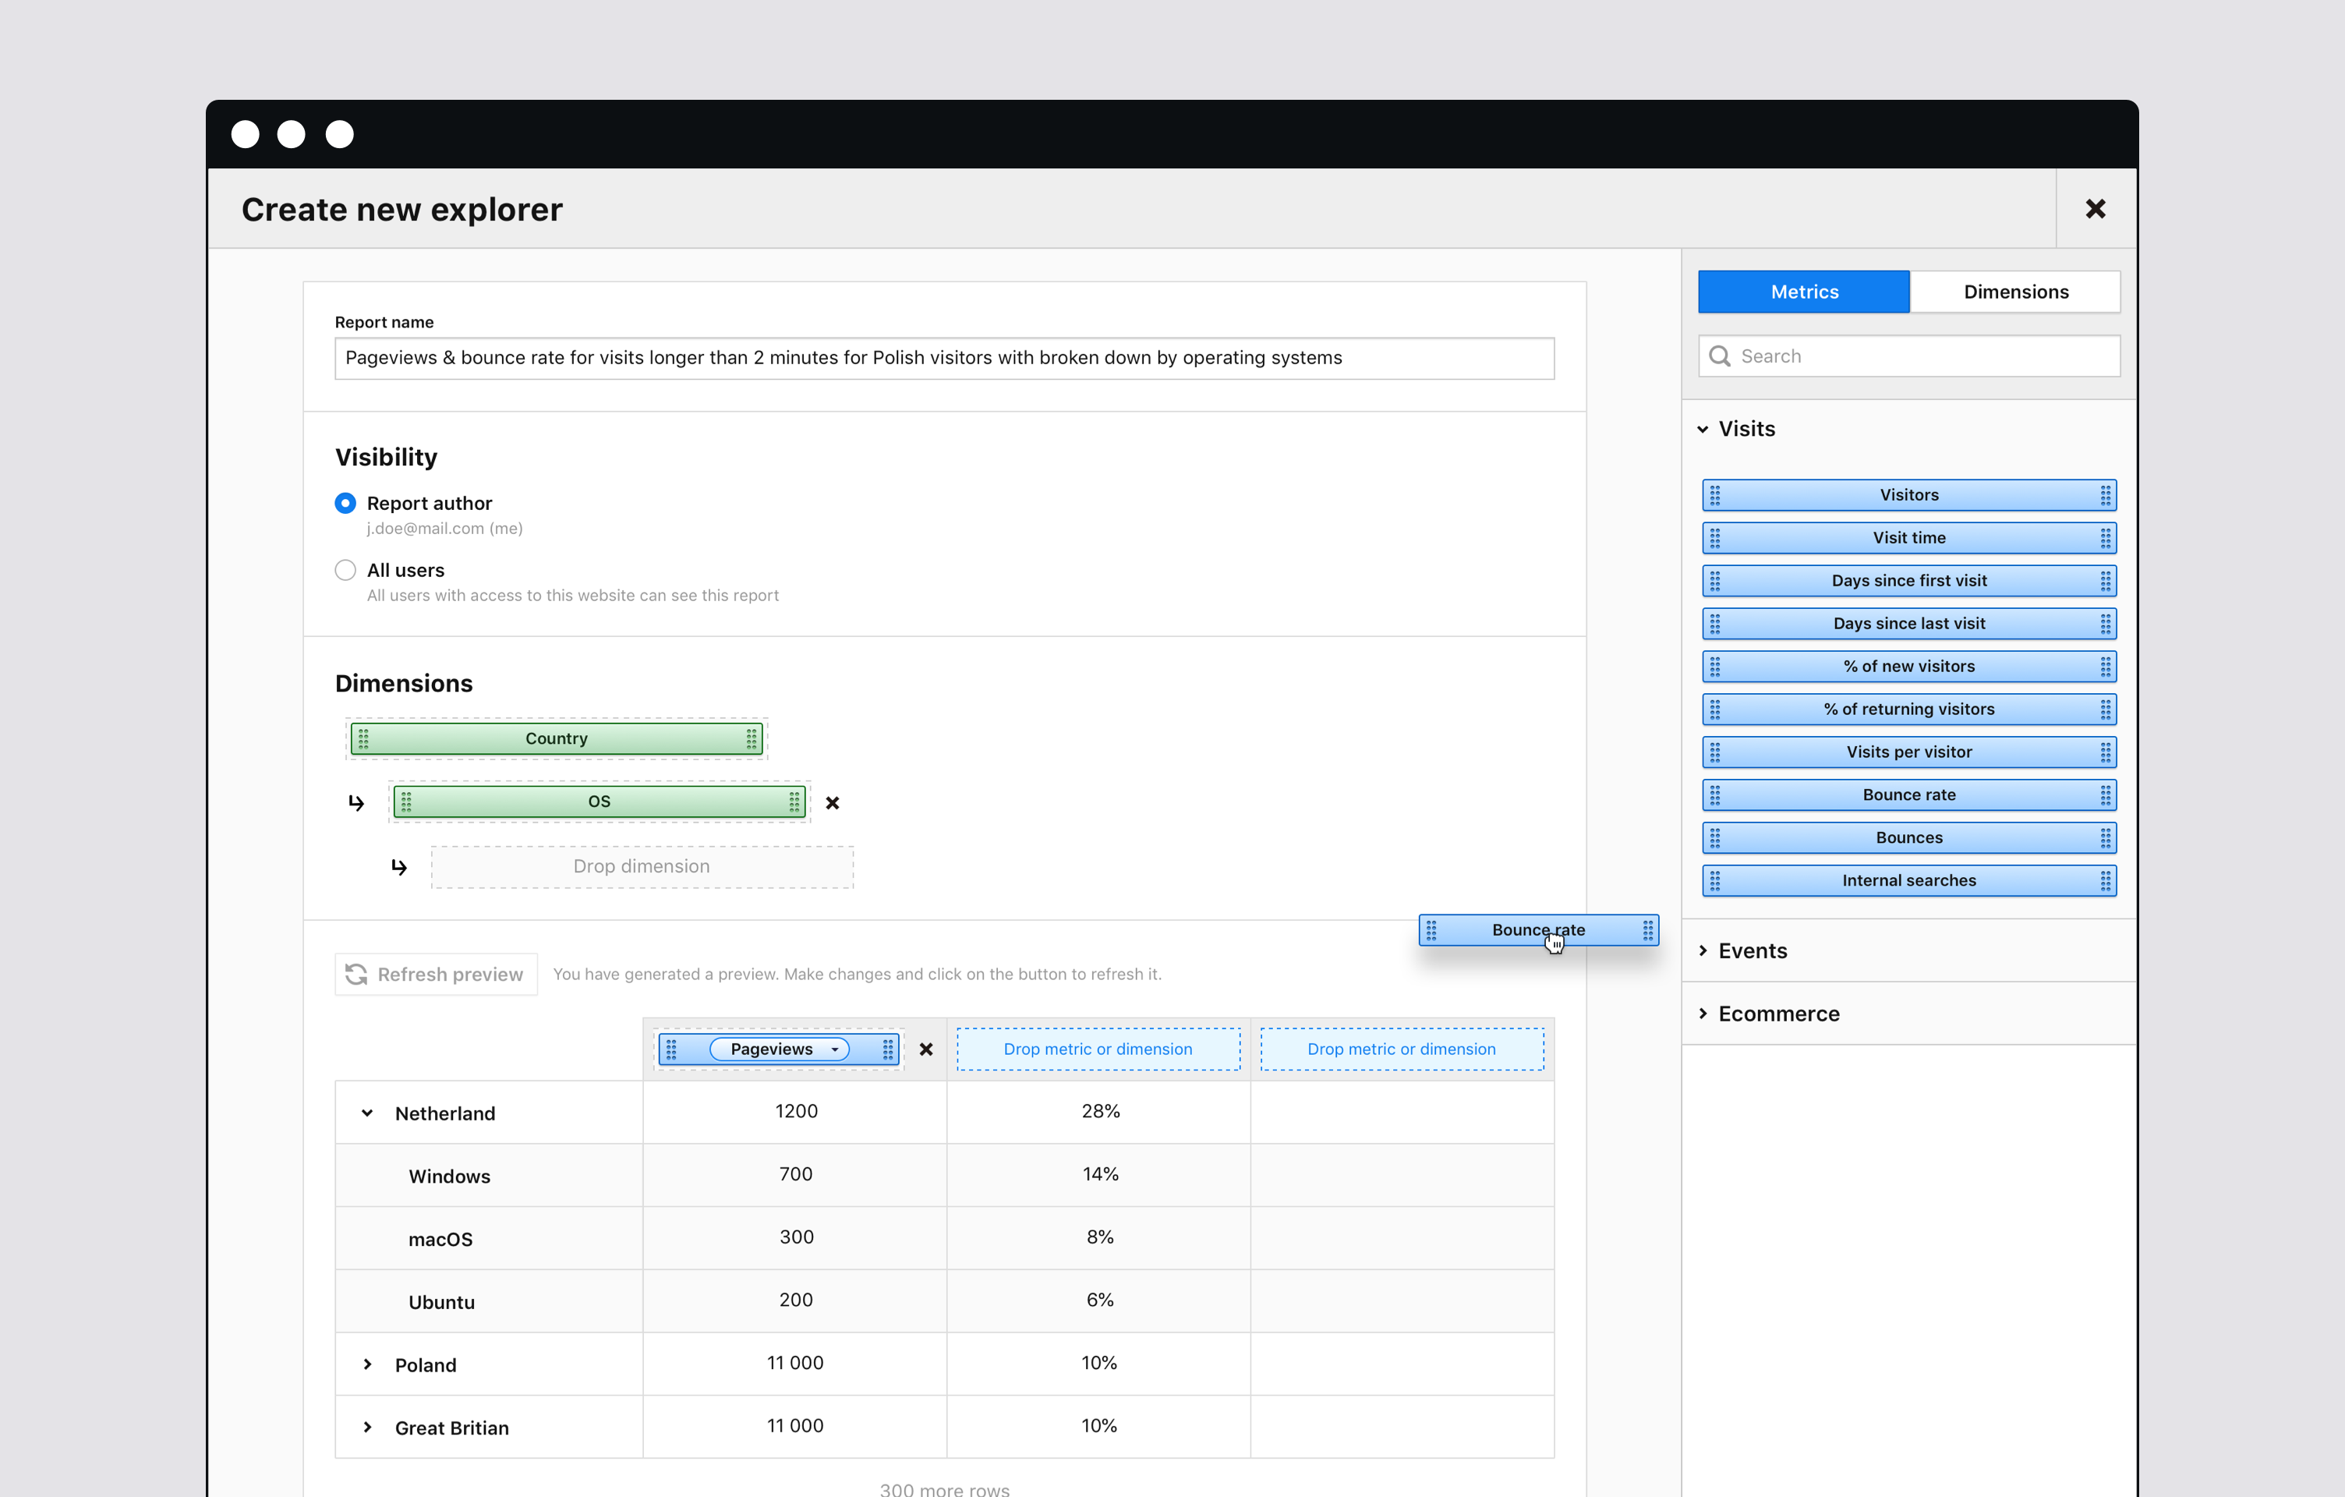Click the Days since first visit metric
This screenshot has width=2345, height=1497.
(1908, 581)
